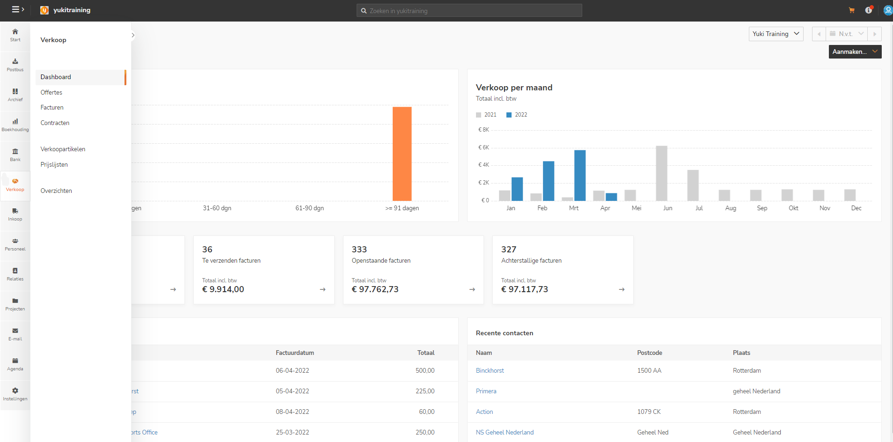Open the shopping cart icon
Image resolution: width=893 pixels, height=442 pixels.
[851, 10]
